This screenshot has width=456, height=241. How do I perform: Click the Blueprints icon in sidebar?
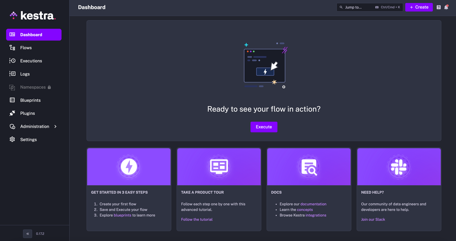point(12,100)
